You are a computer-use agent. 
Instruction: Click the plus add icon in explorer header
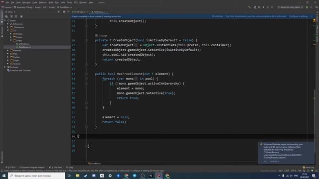point(59,12)
